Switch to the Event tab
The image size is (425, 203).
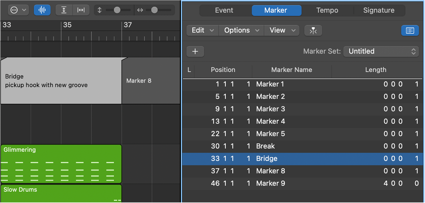224,10
